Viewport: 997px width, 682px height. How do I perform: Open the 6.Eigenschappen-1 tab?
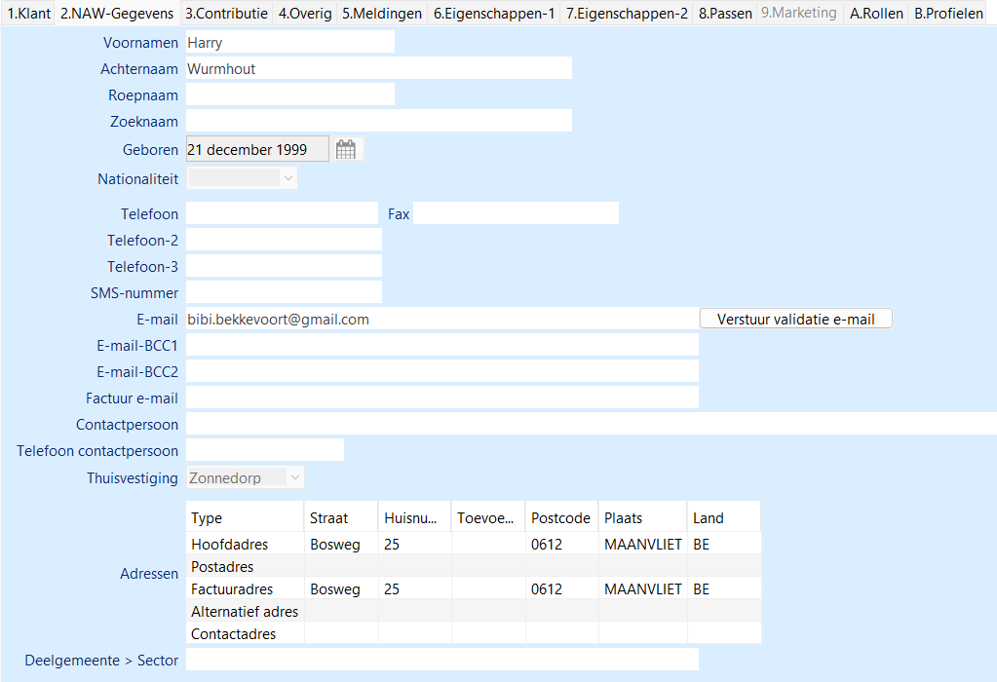pyautogui.click(x=494, y=14)
